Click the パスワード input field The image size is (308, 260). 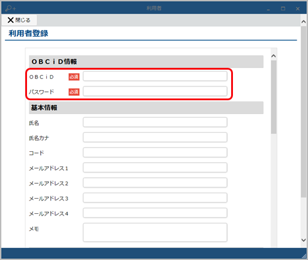[x=155, y=91]
